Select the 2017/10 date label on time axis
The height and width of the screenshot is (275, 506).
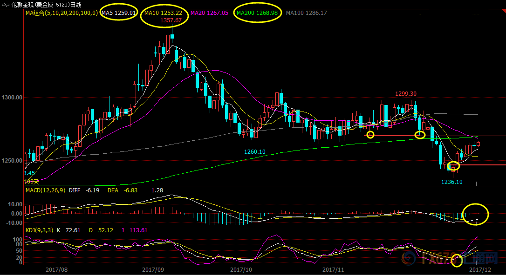click(241, 269)
